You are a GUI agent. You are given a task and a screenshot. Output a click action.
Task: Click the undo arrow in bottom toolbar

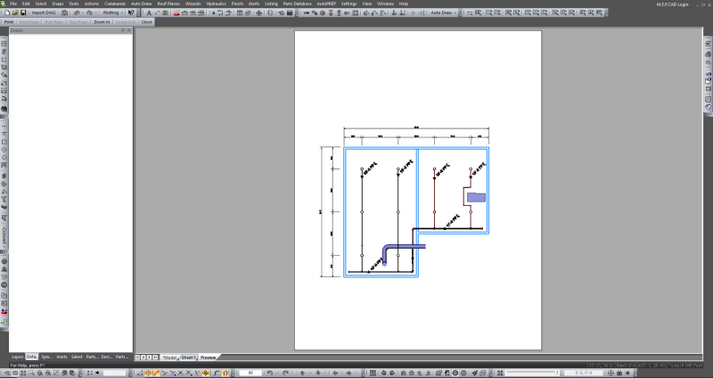tap(270, 373)
